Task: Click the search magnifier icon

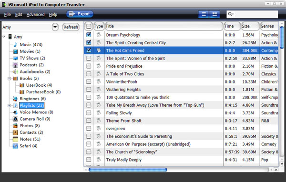Action: [230, 14]
